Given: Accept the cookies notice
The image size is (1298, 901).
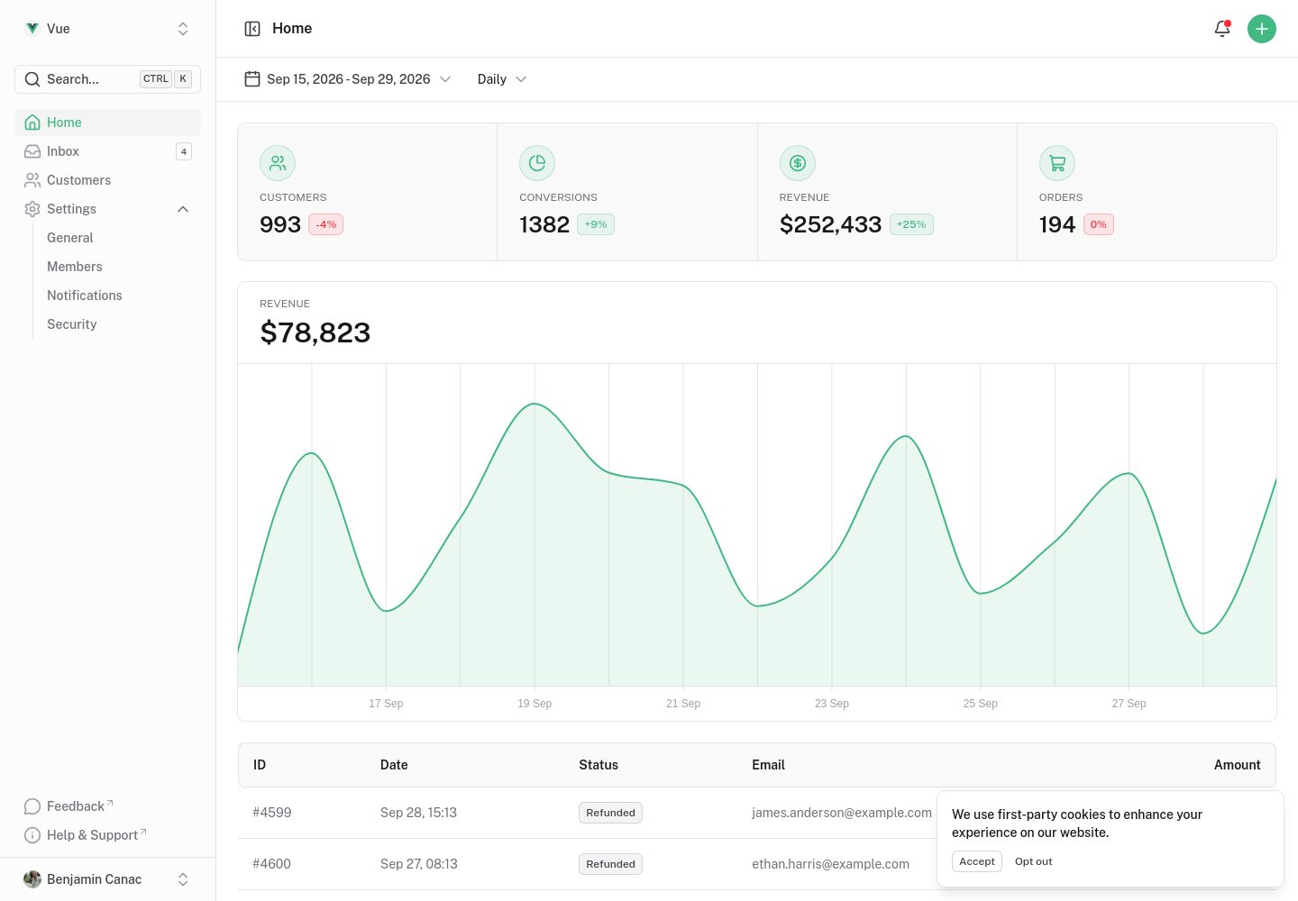Looking at the screenshot, I should [x=977, y=861].
